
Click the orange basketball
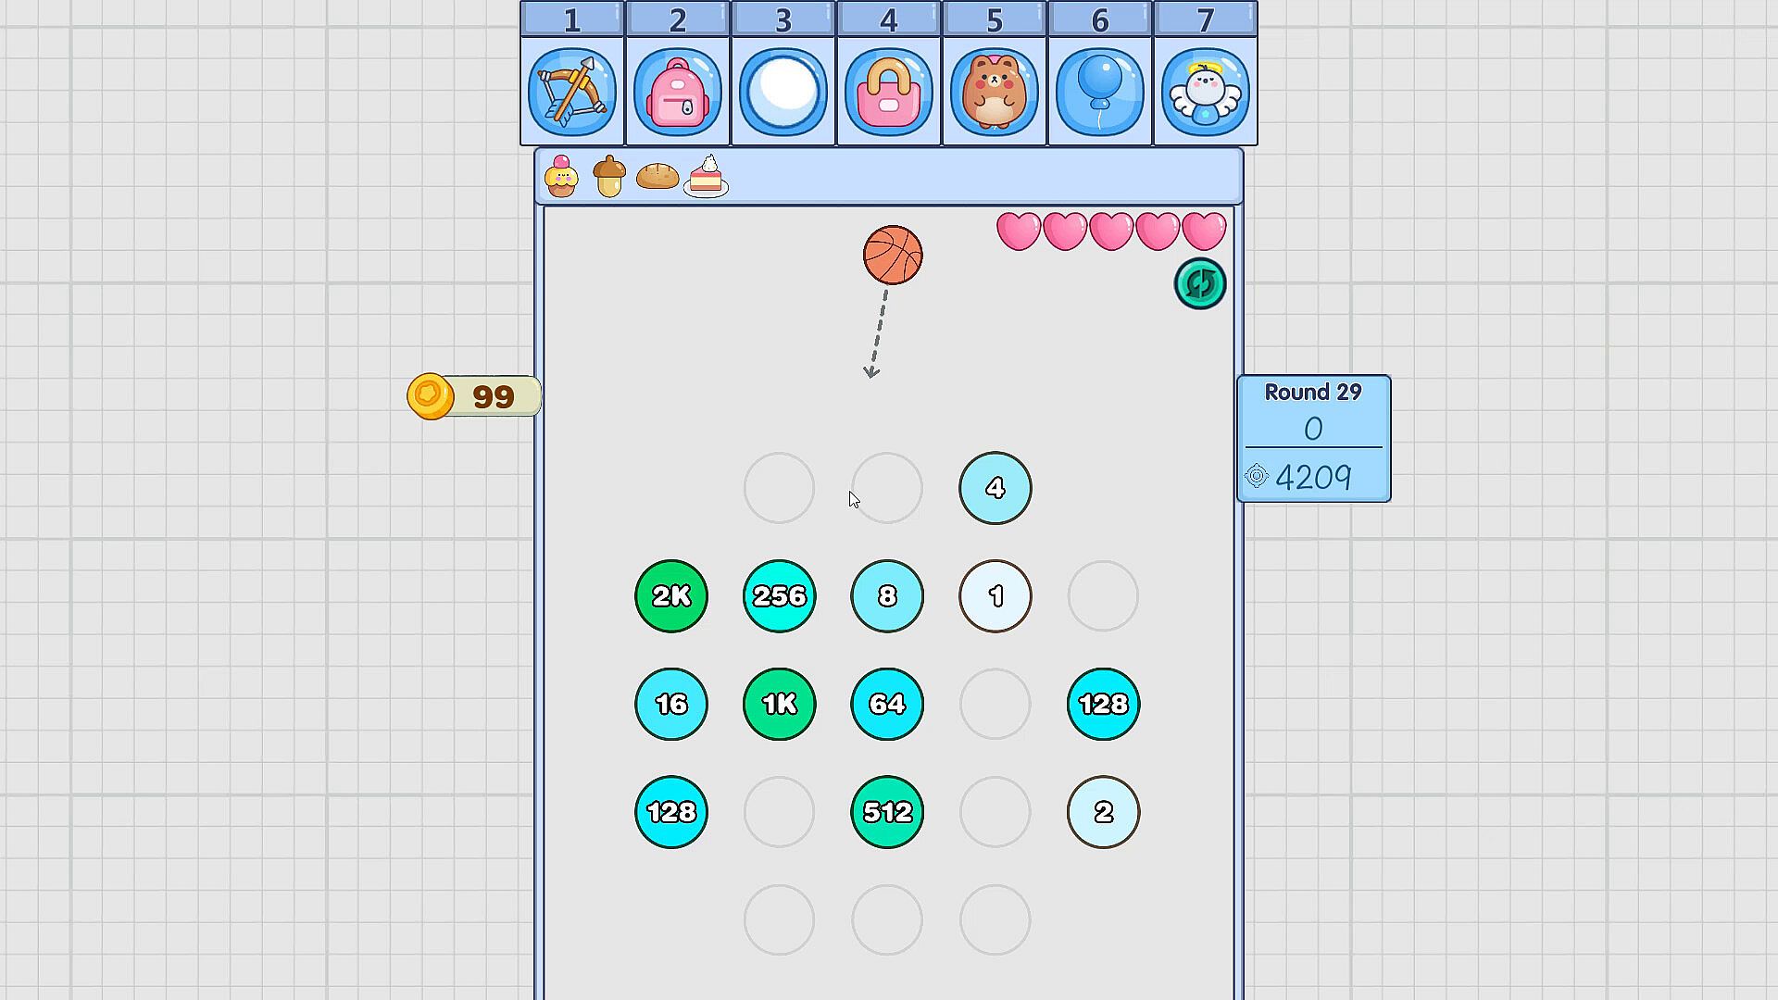(x=893, y=255)
